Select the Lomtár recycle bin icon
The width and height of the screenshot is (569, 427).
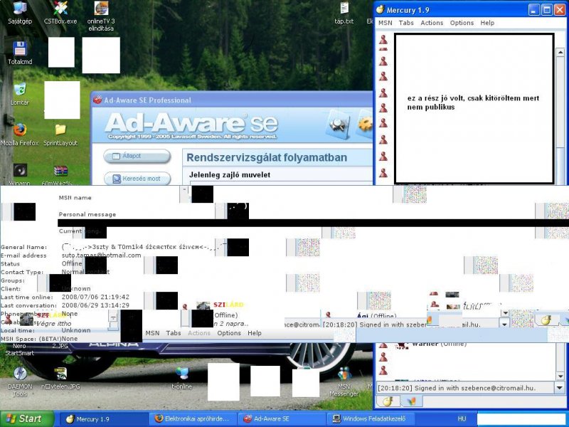(20, 94)
